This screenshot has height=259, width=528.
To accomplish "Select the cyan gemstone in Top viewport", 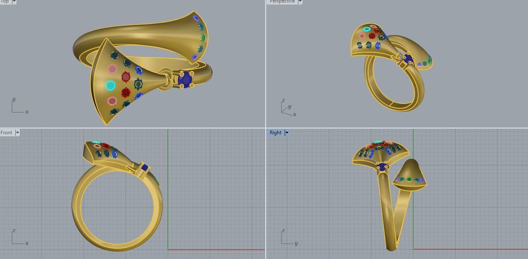I will (x=111, y=86).
